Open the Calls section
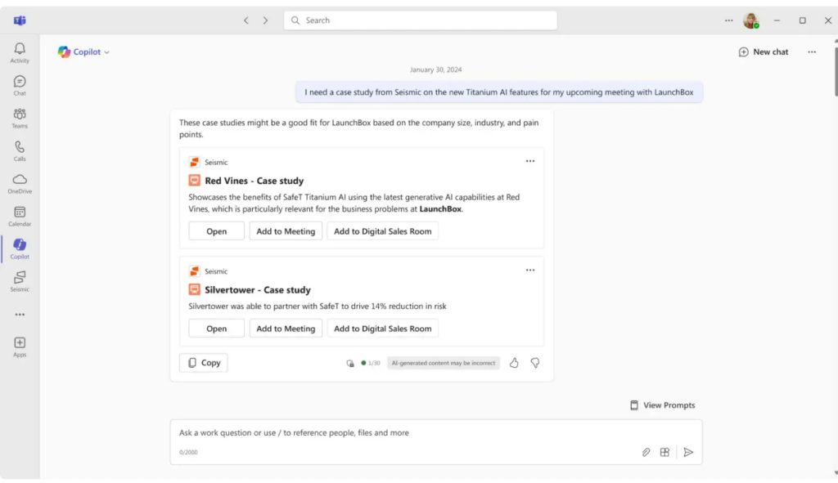This screenshot has height=483, width=838. 20,151
